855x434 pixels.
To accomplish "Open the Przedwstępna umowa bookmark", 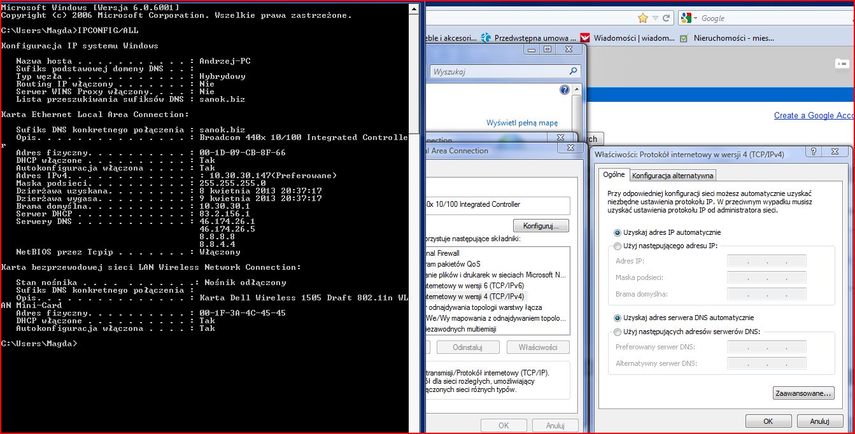I will tap(528, 38).
